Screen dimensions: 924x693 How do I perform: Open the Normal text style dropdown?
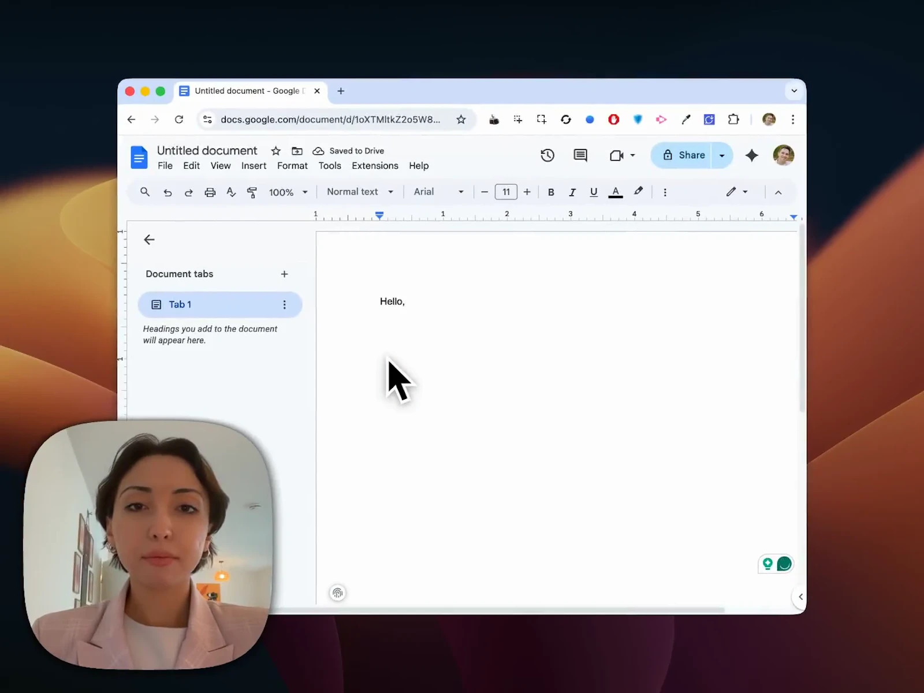pos(360,192)
